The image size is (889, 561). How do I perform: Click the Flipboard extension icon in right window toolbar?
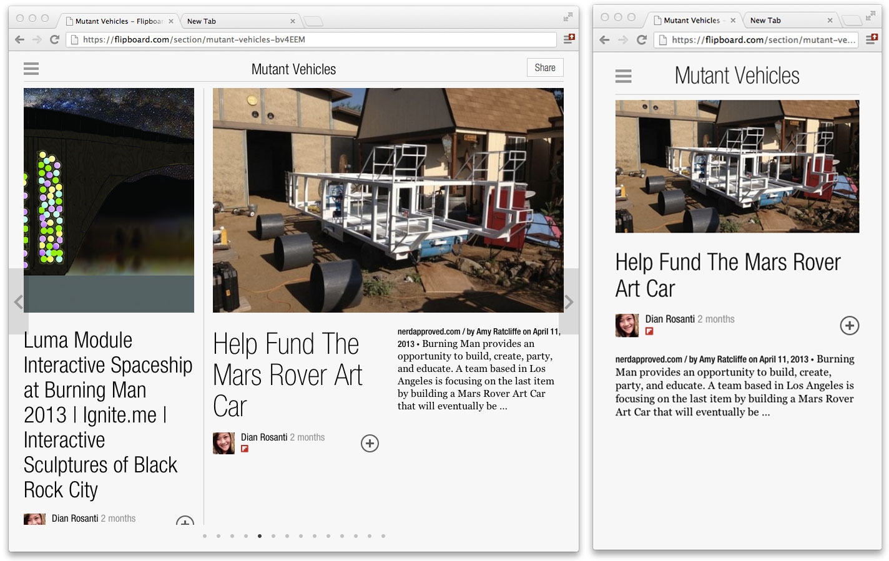tap(872, 39)
